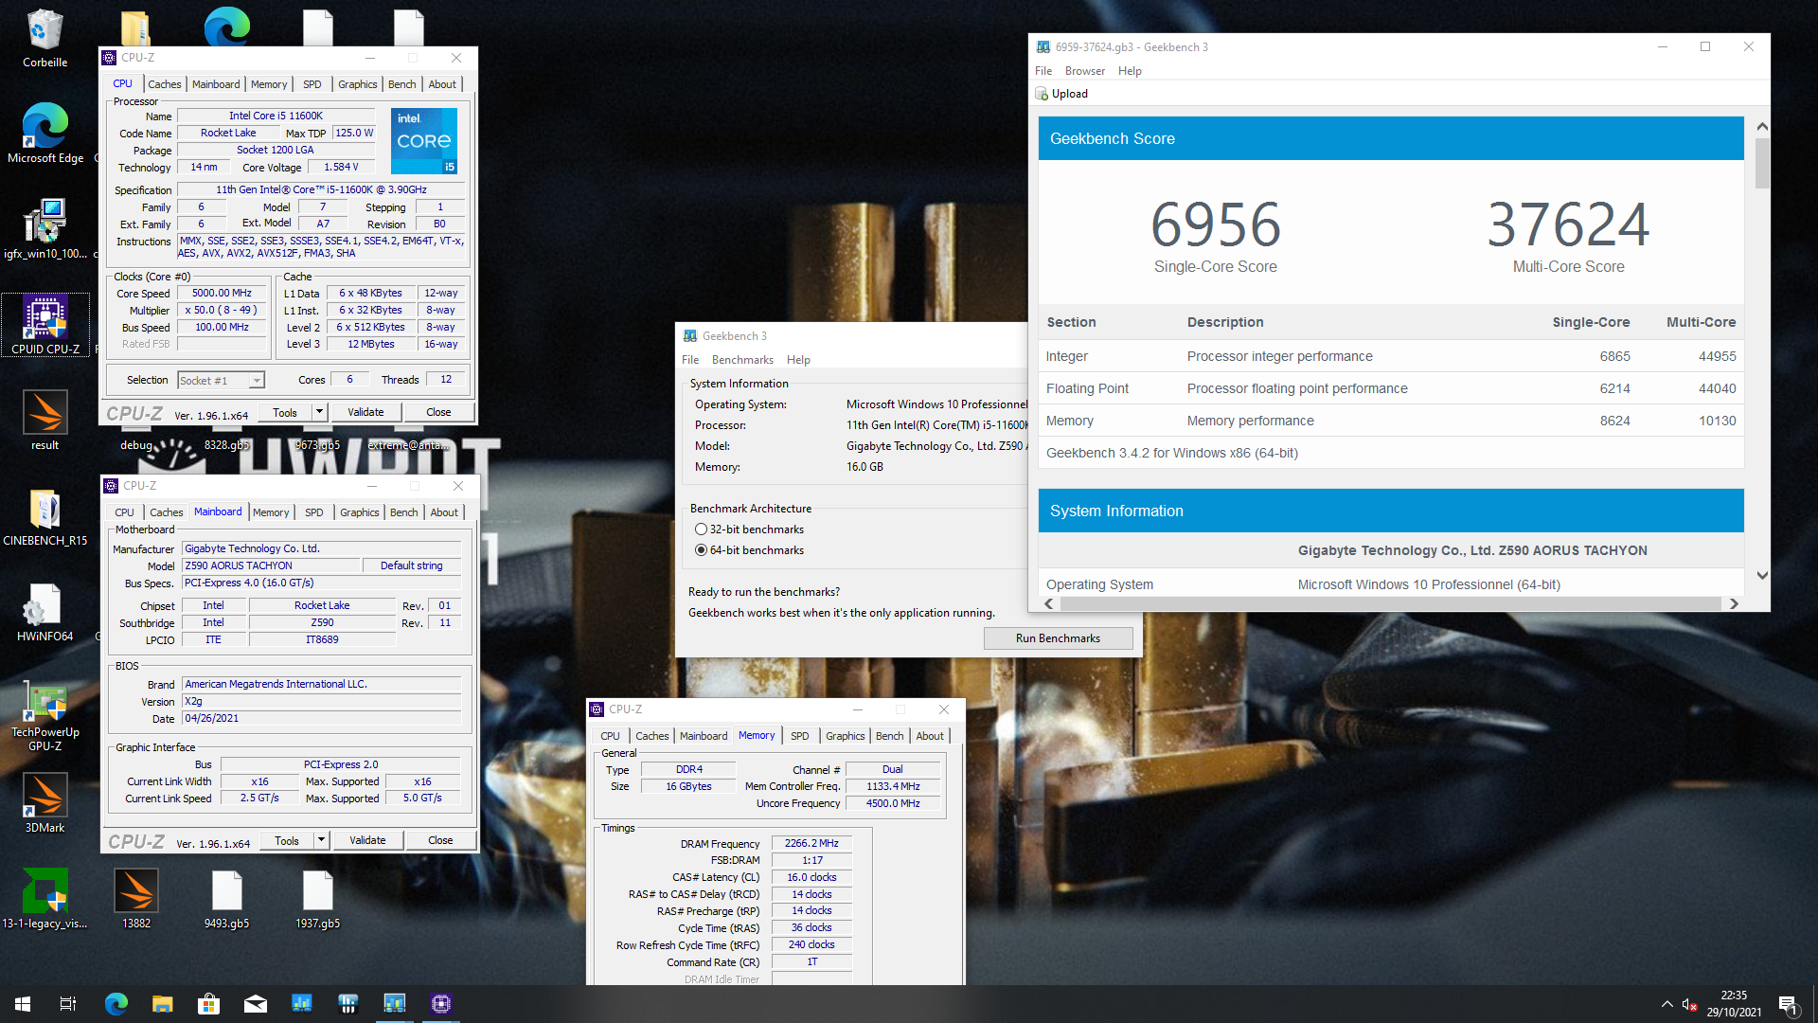This screenshot has width=1818, height=1023.
Task: Click DRAM Frequency 2266.2 MHz value
Action: pos(811,843)
